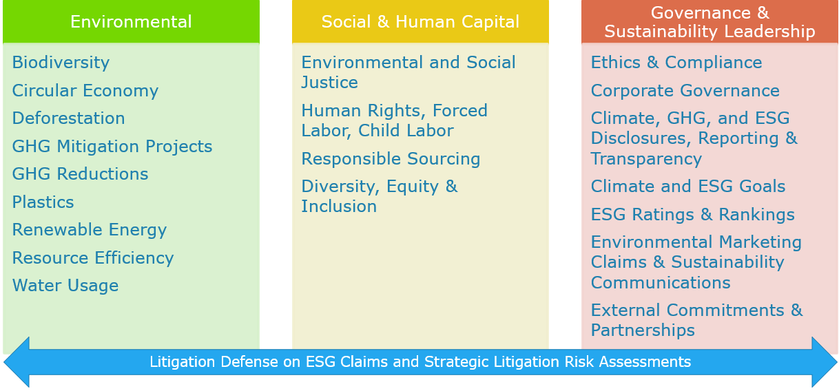Select the Deforestation topic

(68, 118)
